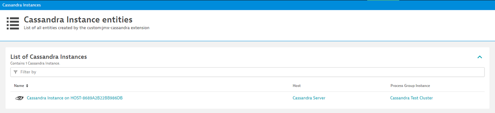Click the list icon beside page title
495x113 pixels.
(x=13, y=23)
